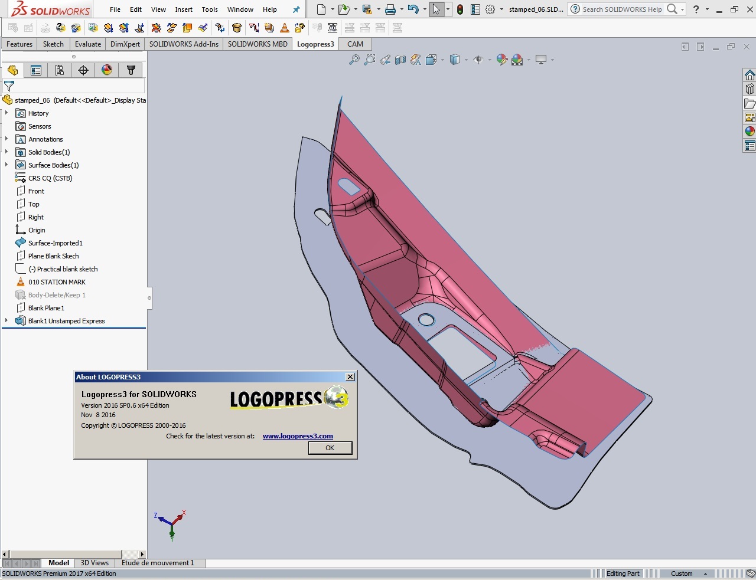Open the Etude de mouvement 1 tab
The width and height of the screenshot is (756, 580).
point(158,563)
